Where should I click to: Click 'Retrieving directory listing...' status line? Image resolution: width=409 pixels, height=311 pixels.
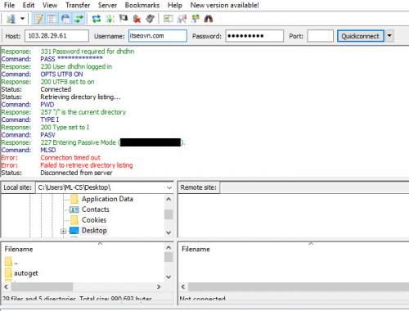[x=80, y=97]
